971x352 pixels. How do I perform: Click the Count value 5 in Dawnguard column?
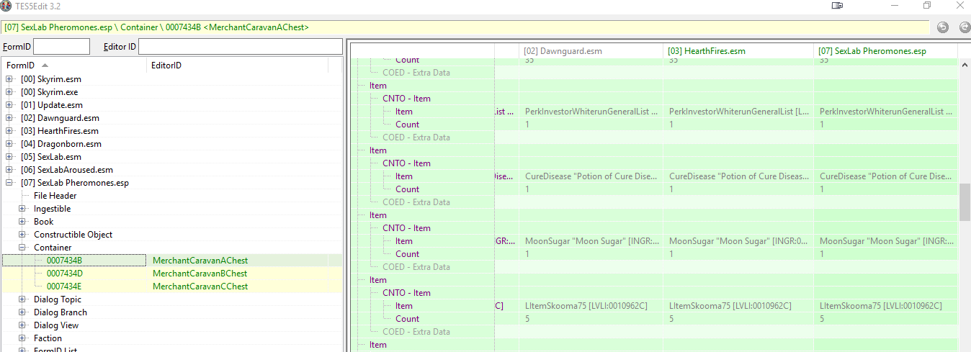point(591,319)
